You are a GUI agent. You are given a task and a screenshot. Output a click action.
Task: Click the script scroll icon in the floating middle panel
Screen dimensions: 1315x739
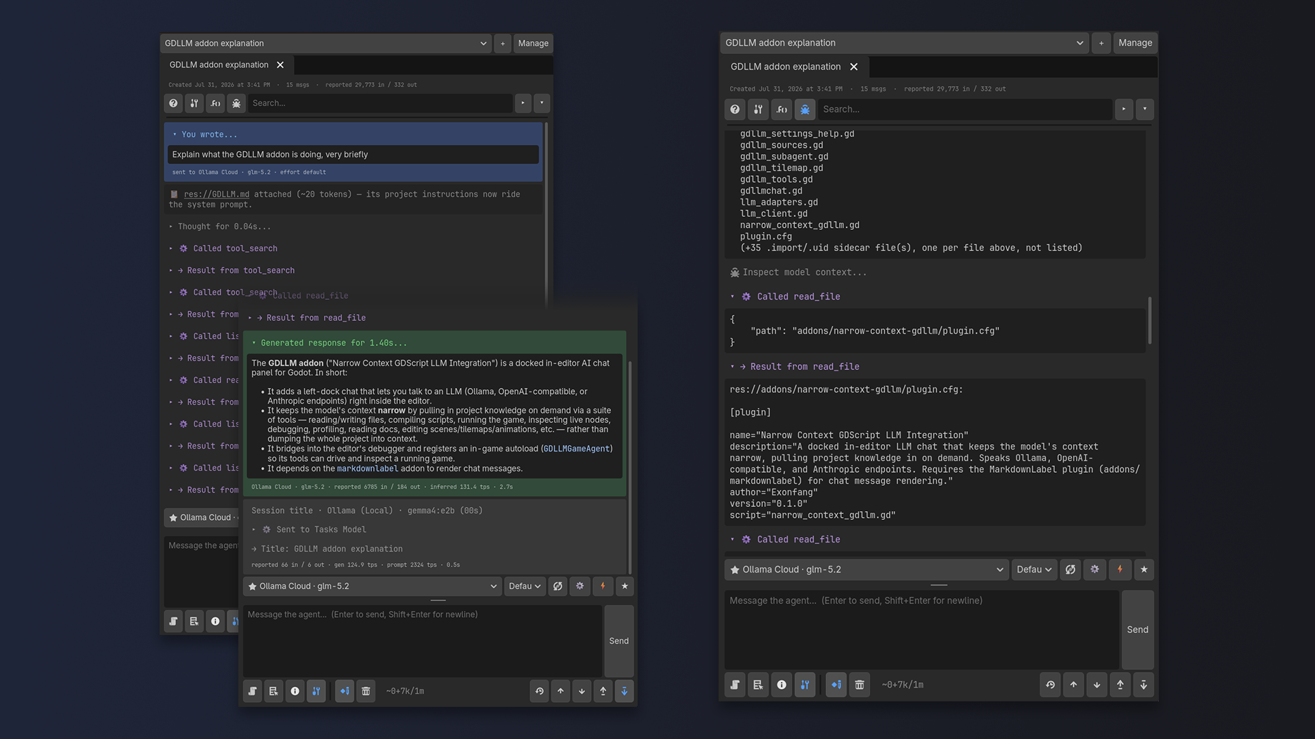click(x=253, y=691)
